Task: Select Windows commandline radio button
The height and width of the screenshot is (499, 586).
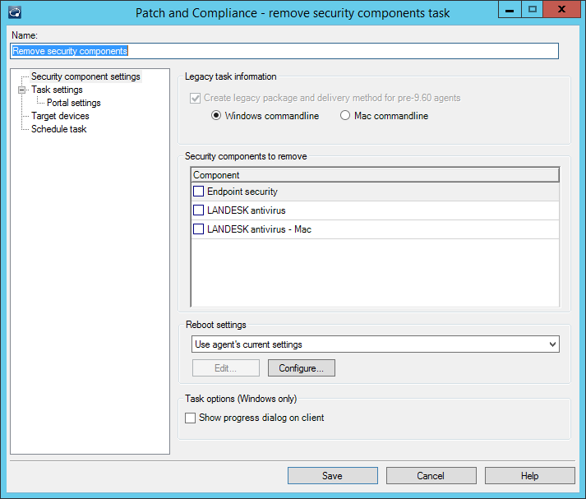Action: (x=216, y=115)
